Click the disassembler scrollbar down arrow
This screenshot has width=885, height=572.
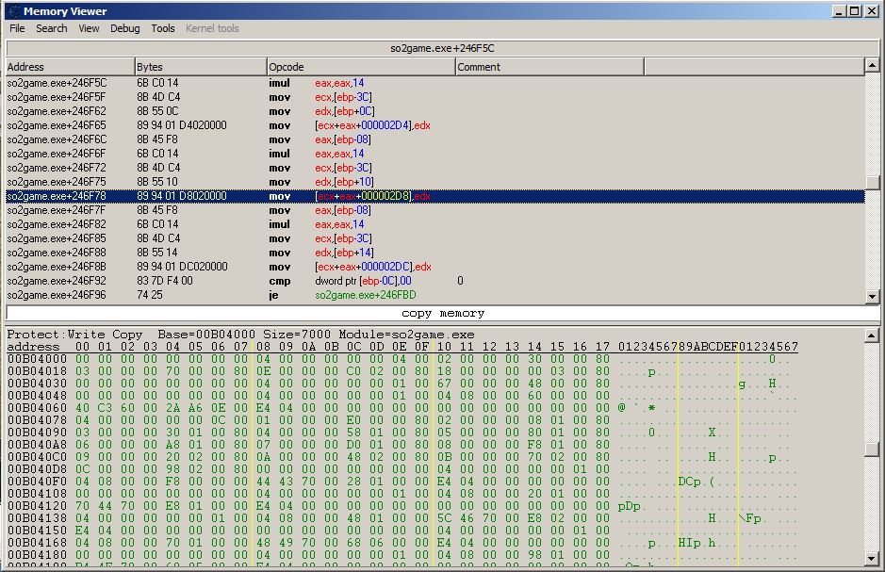[873, 296]
